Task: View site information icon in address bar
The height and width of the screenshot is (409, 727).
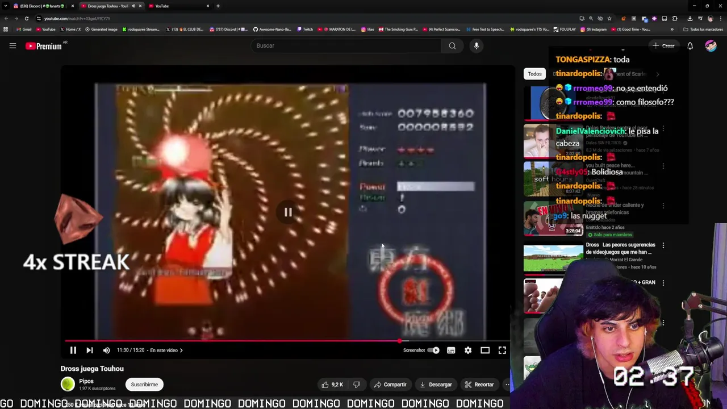Action: [x=39, y=18]
